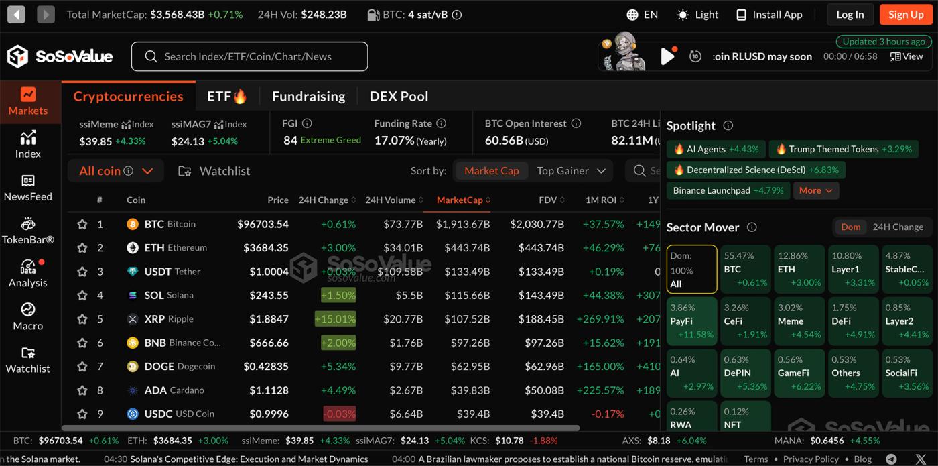Image resolution: width=938 pixels, height=466 pixels.
Task: Open NewsFeed in the sidebar
Action: 27,188
